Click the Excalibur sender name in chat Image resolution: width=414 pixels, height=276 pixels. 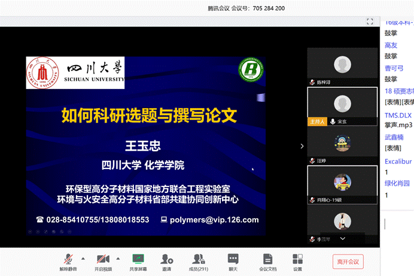(398, 161)
